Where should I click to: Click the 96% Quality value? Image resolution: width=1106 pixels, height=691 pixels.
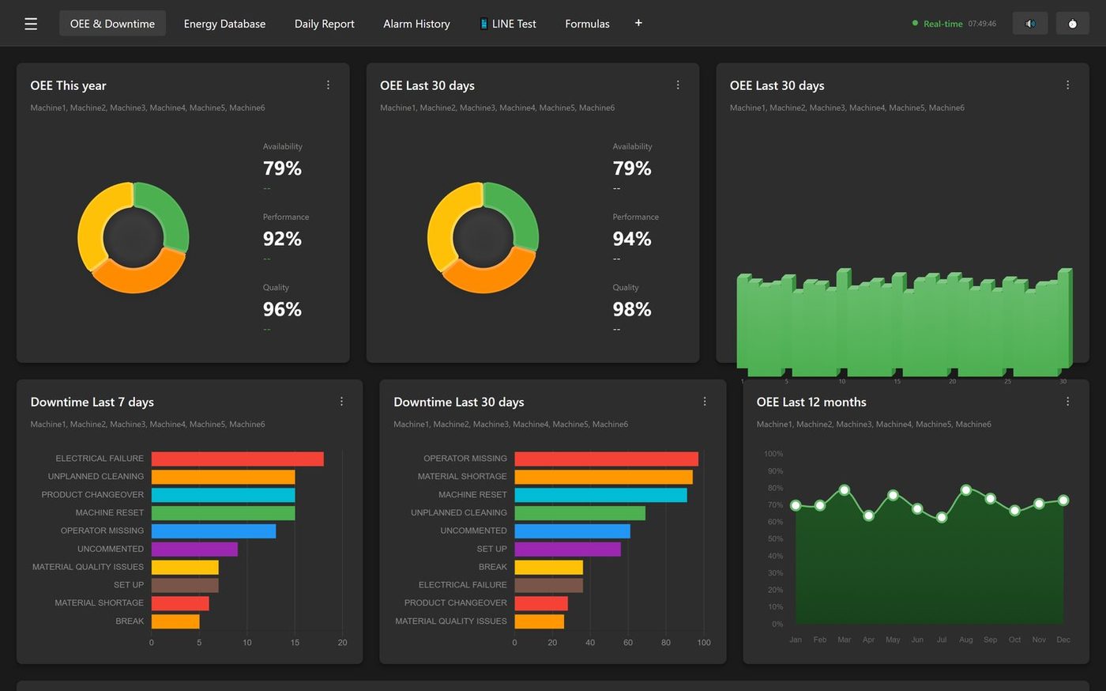coord(282,309)
